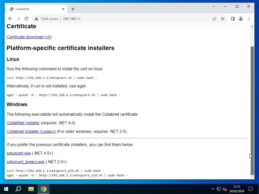Open a new tab with the plus button
This screenshot has height=194, width=259.
click(73, 9)
